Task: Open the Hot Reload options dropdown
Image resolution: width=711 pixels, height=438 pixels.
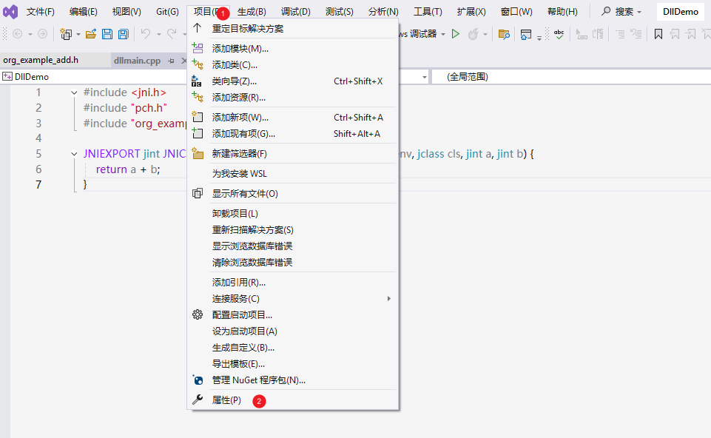Action: 485,35
